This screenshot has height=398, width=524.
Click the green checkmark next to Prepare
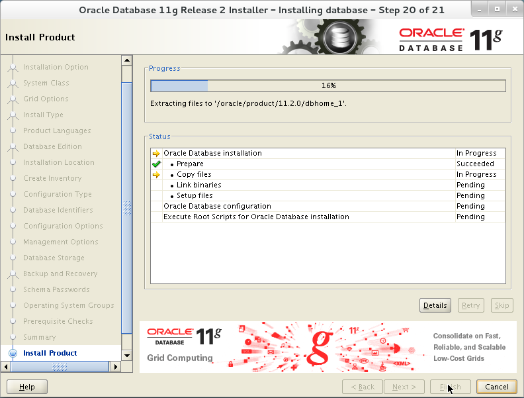coord(156,164)
